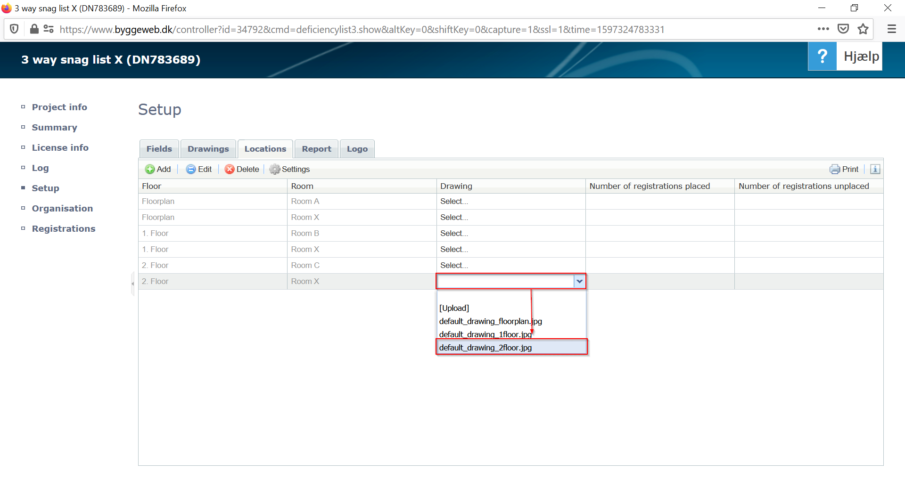905x479 pixels.
Task: Select default_drawing_1floor.jpg from the list
Action: pyautogui.click(x=511, y=334)
